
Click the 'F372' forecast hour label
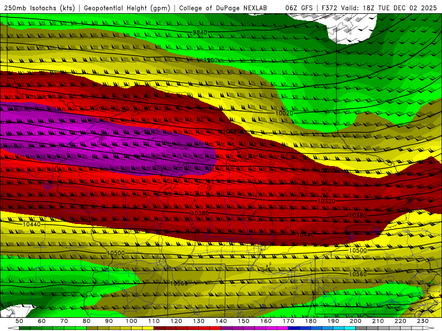[329, 8]
